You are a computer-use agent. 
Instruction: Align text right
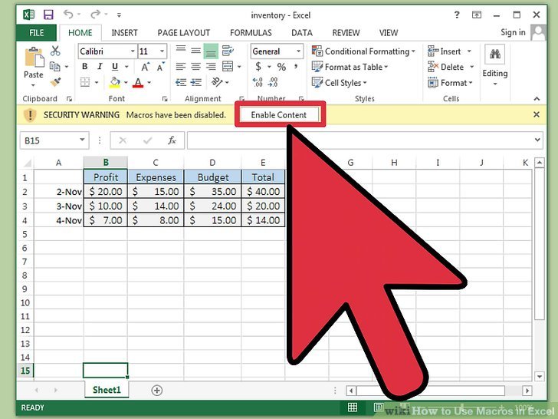[211, 67]
